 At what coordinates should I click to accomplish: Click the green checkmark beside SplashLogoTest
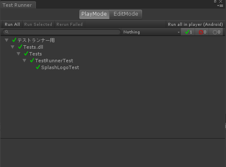pos(38,67)
